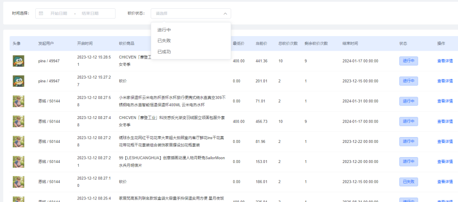This screenshot has width=458, height=202.
Task: Click 恩铭 avatar on the 小米家保温杯 row
Action: [19, 101]
